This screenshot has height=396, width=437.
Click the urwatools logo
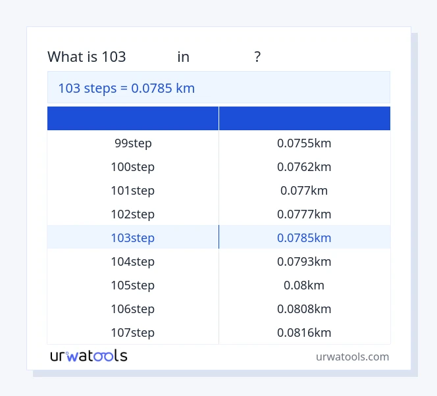[x=89, y=356]
